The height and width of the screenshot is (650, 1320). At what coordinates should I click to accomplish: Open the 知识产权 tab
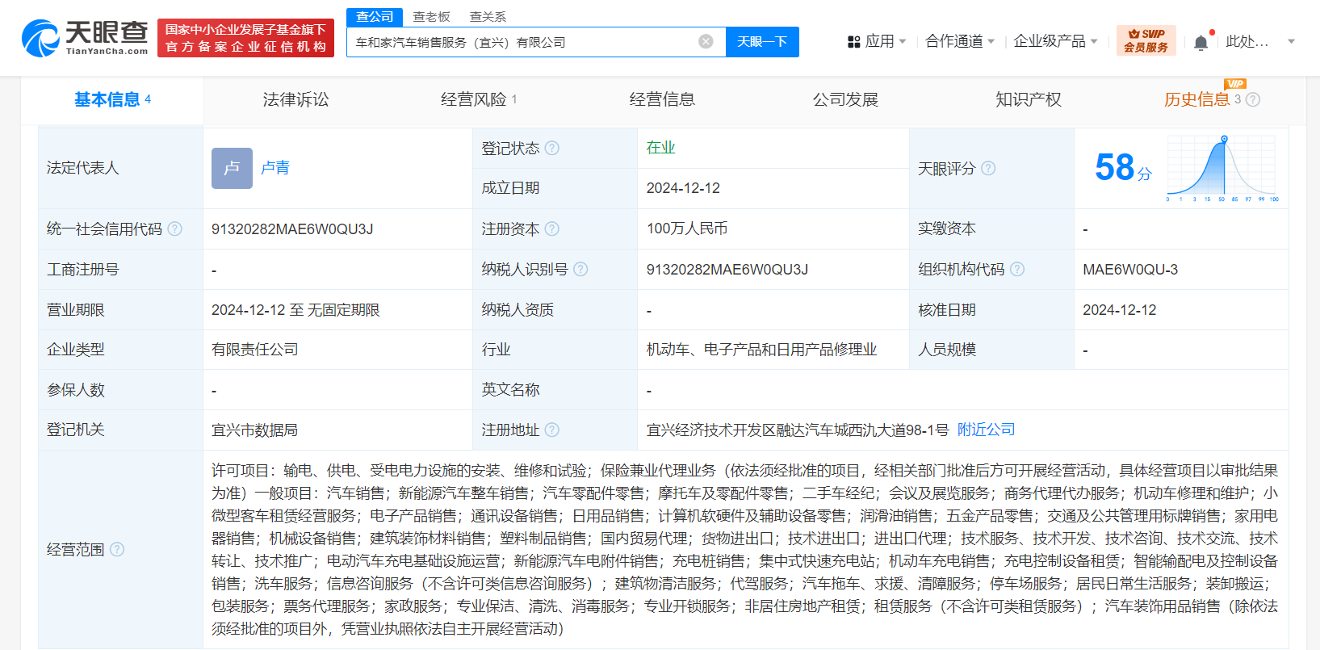point(1028,100)
